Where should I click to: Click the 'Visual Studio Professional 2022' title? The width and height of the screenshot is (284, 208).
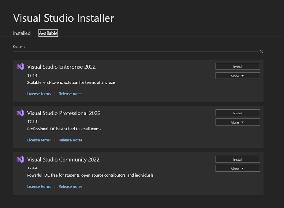[64, 113]
